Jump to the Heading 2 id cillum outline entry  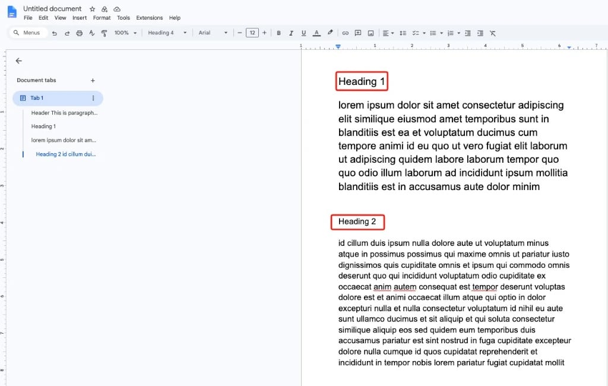tap(66, 154)
